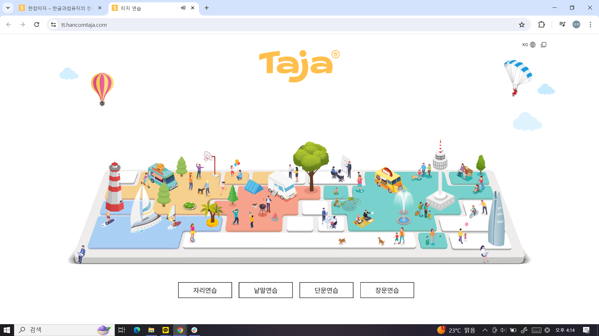
Task: Open the Chrome extensions puzzle icon
Action: tap(542, 25)
